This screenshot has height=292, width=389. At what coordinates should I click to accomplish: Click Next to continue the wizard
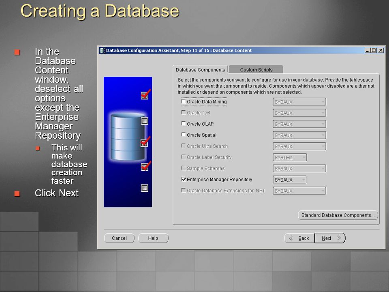pos(330,238)
